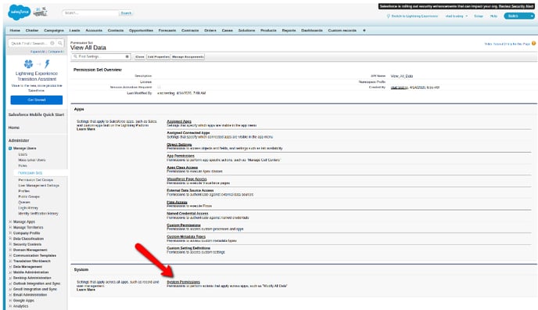The height and width of the screenshot is (310, 538).
Task: Open the Custom records tab
Action: point(342,31)
